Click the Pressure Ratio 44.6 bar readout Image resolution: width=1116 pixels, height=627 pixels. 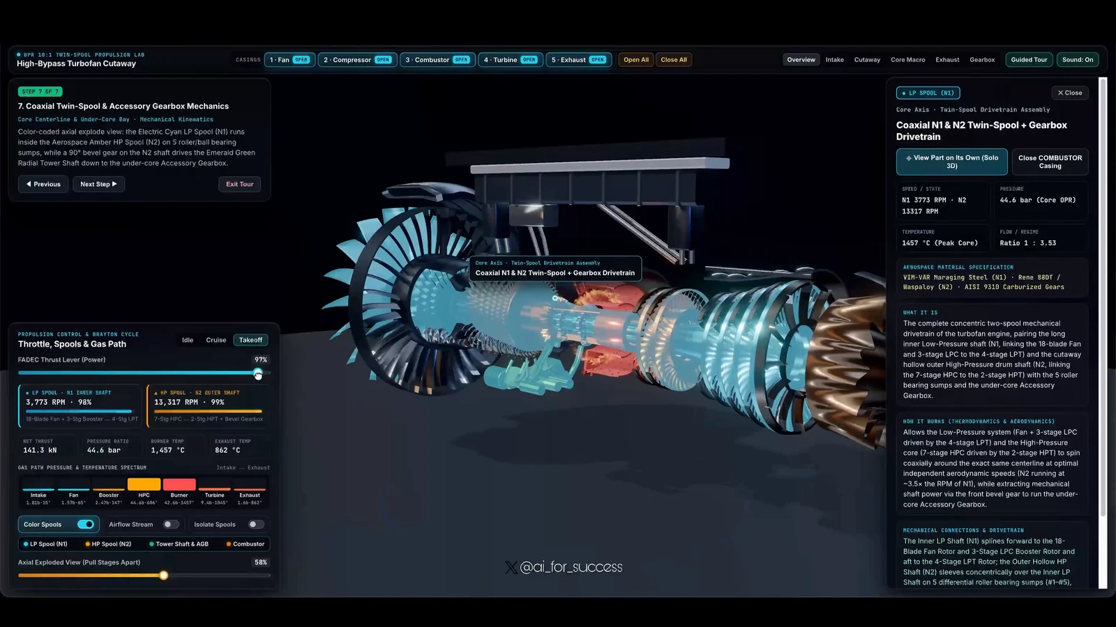112,447
